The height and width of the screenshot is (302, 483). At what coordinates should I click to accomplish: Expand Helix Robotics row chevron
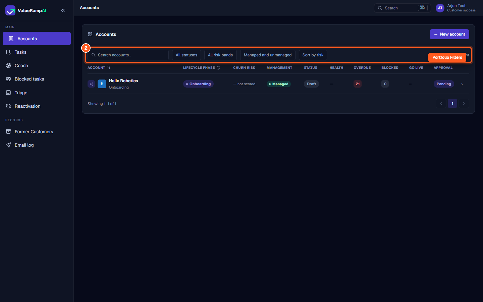pyautogui.click(x=462, y=84)
